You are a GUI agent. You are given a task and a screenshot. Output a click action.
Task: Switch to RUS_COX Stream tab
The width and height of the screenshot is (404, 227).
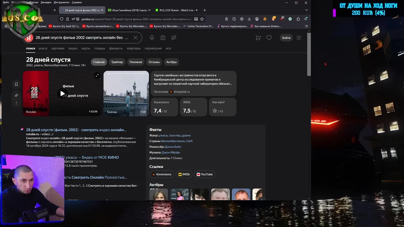[x=177, y=10]
